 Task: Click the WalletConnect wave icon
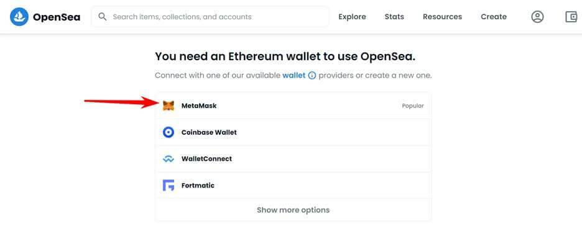(169, 159)
